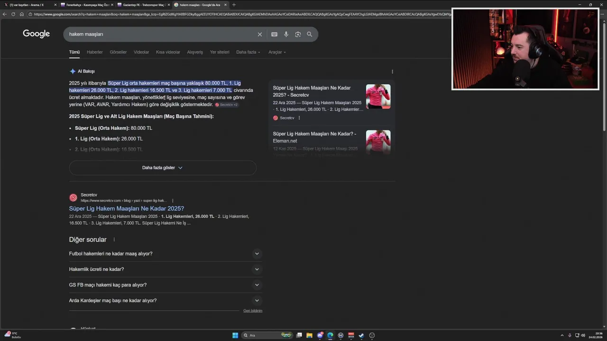Expand 'Futbol hakemleri ne kadar maaş alıyor?'
This screenshot has width=607, height=341.
[x=166, y=254]
